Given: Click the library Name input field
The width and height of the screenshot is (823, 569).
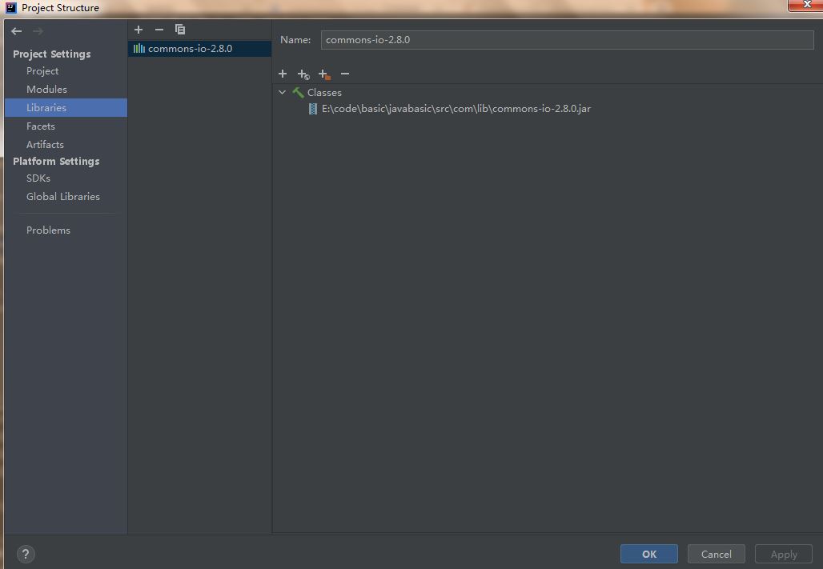Looking at the screenshot, I should 568,40.
